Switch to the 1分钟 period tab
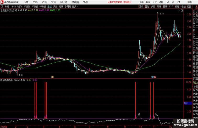This screenshot has height=128, width=198. (13, 7)
